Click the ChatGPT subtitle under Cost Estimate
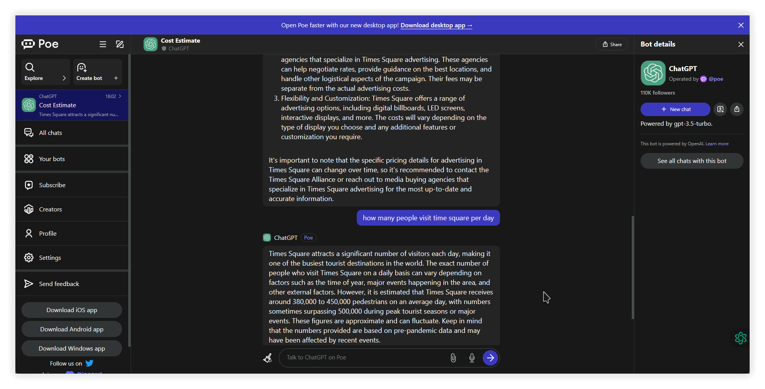 (179, 48)
